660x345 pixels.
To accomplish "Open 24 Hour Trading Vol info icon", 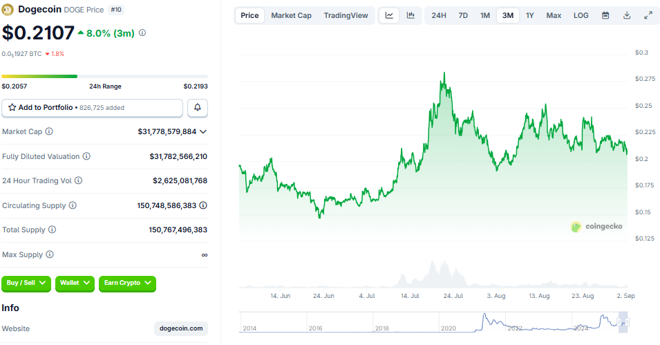I will pos(78,180).
